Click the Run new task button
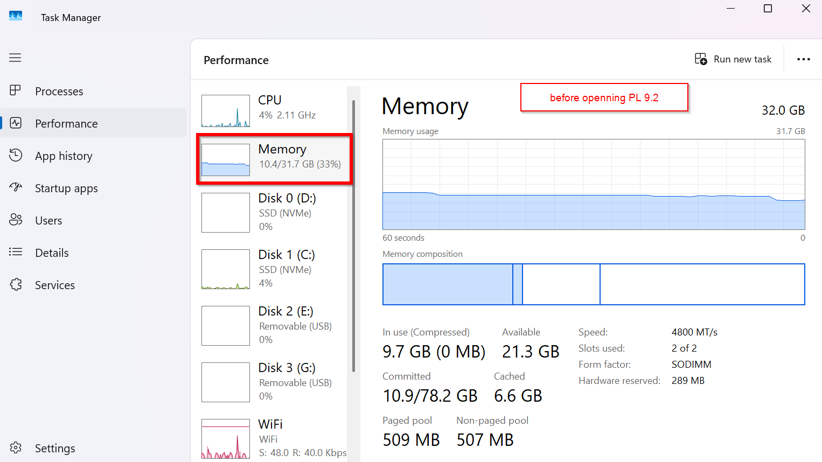822x462 pixels. (x=733, y=59)
